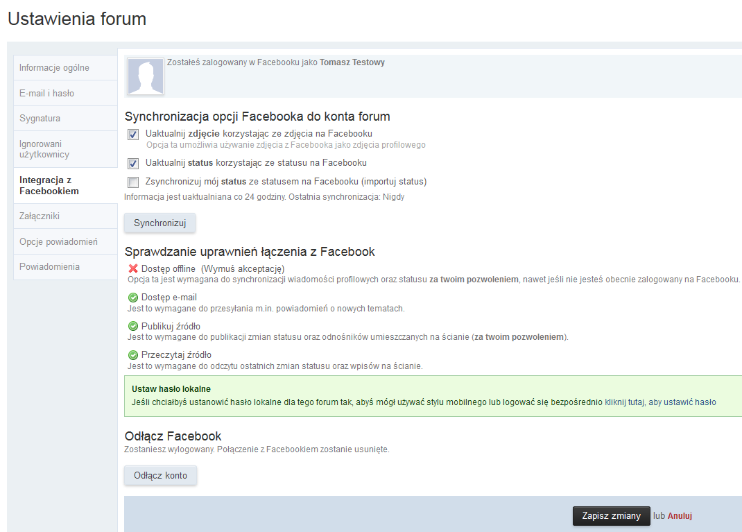Enable the Zsynchronizuj mój status checkbox
Viewport: 742px width, 532px height.
click(132, 182)
